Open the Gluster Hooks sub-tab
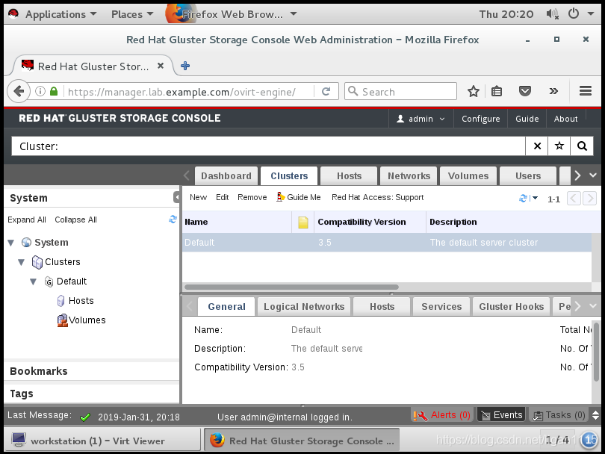 511,307
